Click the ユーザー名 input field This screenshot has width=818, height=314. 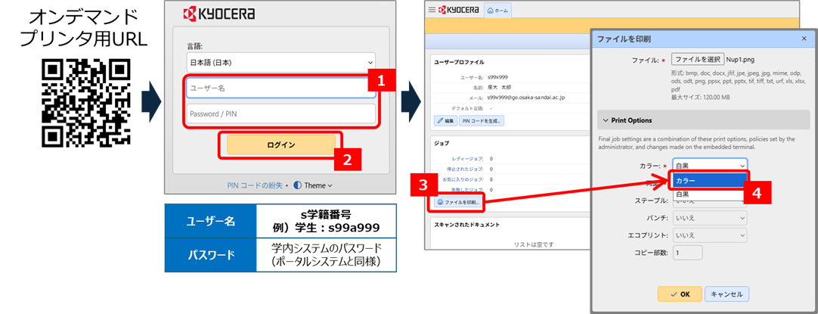(280, 89)
